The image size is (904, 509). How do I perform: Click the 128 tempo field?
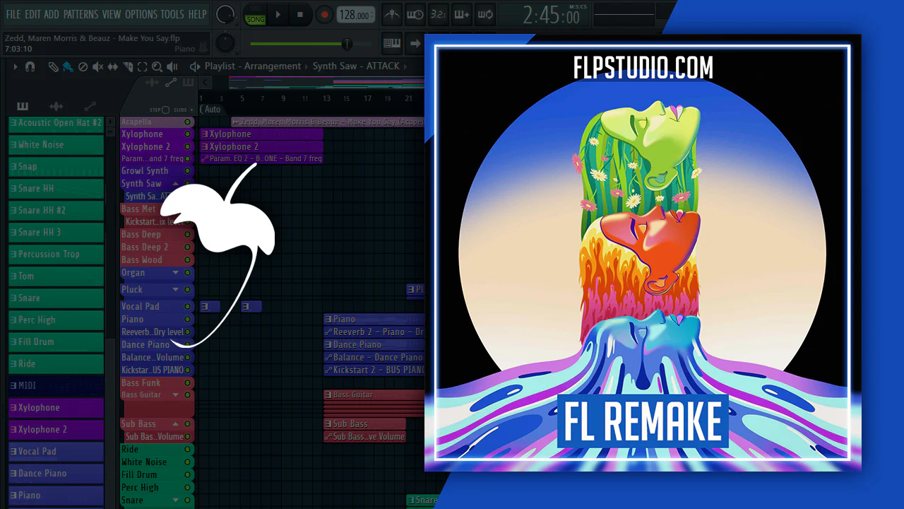pyautogui.click(x=356, y=15)
